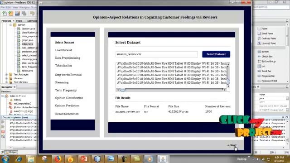290x163 pixels.
Task: Open the Edit menu in NetBeans
Action: click(9, 7)
